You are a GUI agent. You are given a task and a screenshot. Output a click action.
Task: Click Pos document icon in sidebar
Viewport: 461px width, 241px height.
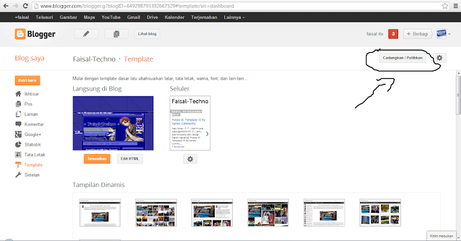[x=18, y=104]
